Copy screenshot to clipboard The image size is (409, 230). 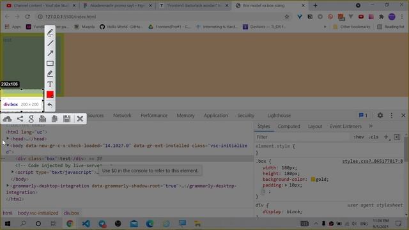54,119
